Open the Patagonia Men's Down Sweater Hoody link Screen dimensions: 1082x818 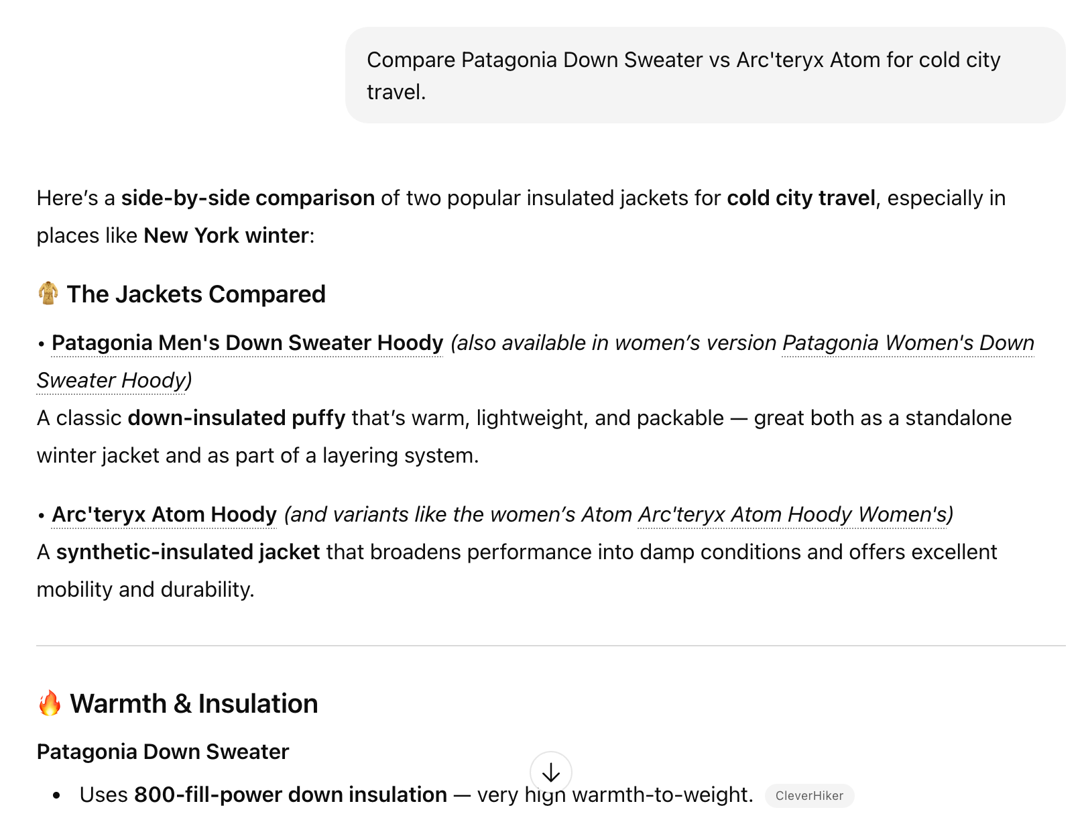tap(247, 343)
